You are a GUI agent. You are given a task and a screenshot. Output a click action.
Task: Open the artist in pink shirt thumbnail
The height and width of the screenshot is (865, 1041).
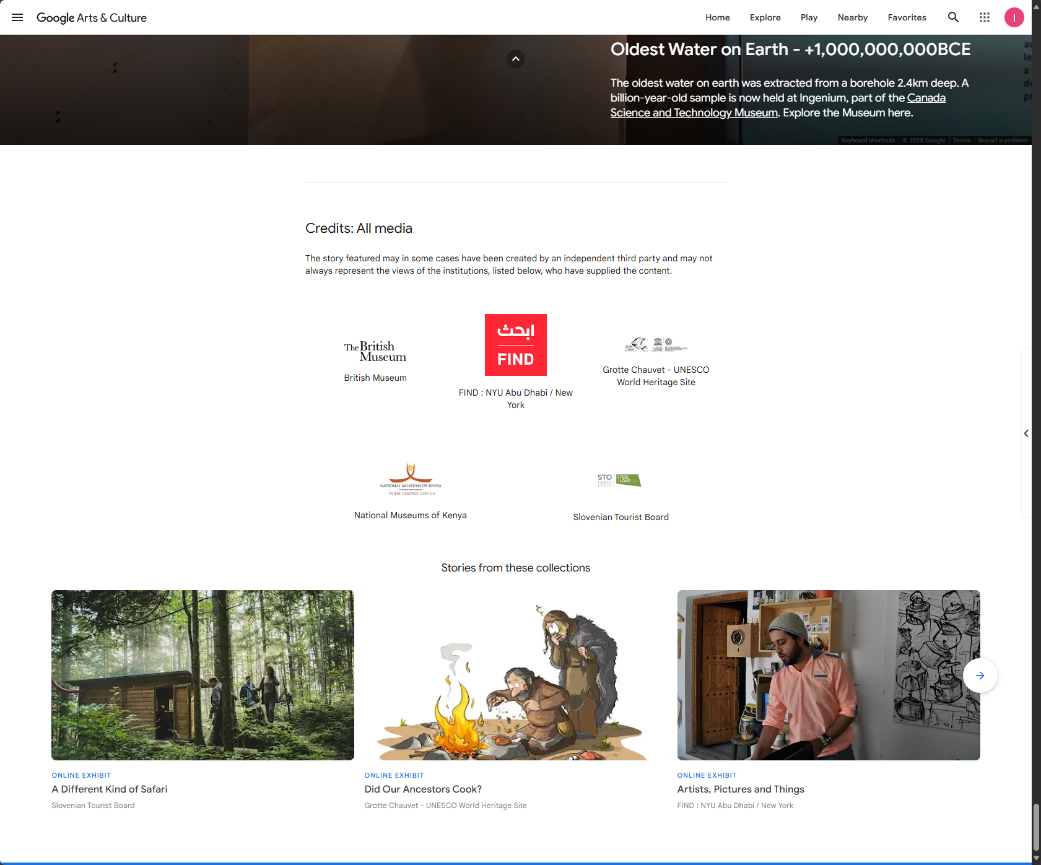[x=829, y=675]
